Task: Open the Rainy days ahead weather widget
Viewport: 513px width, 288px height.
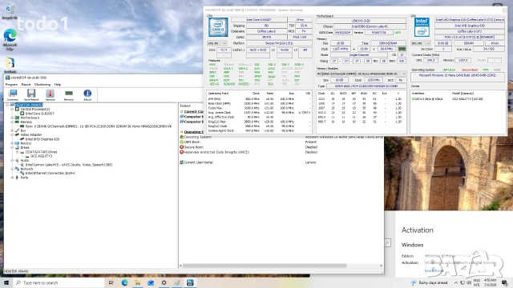Action: (430, 282)
